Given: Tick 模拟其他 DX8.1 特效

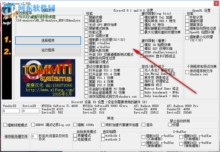Looking at the screenshot, I should [x=142, y=21].
